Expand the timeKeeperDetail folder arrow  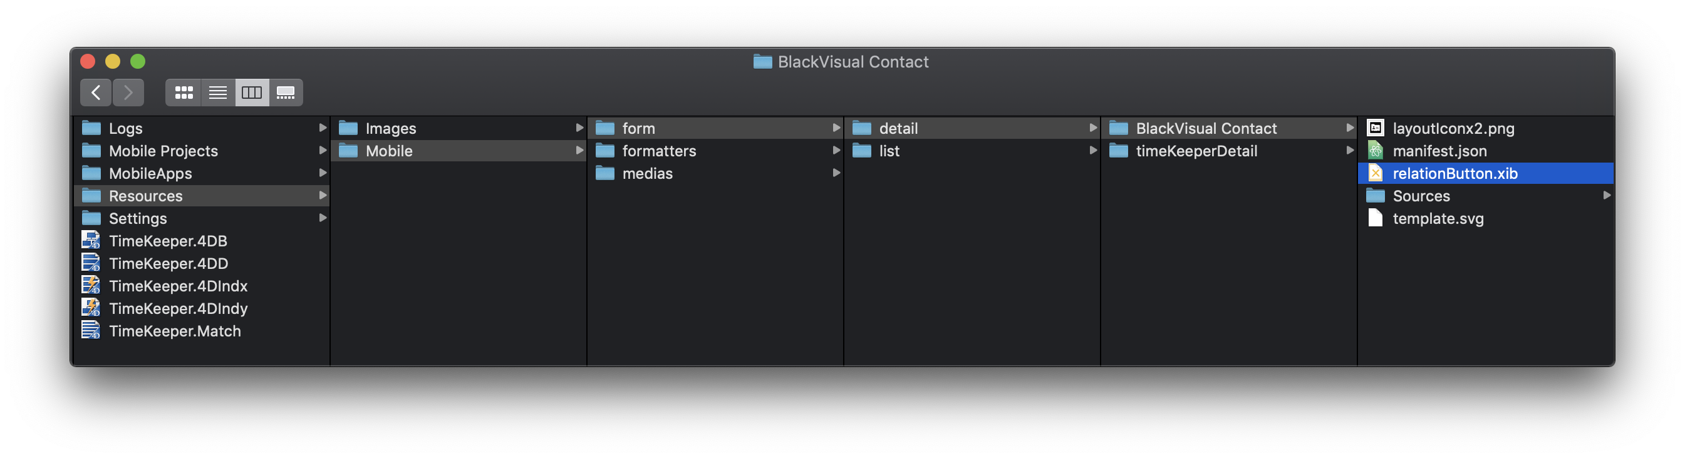coord(1349,151)
